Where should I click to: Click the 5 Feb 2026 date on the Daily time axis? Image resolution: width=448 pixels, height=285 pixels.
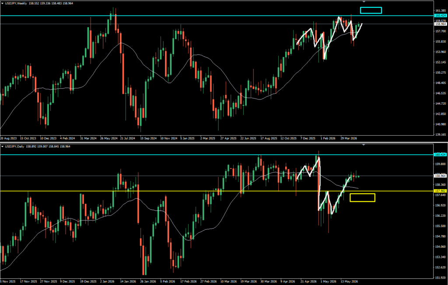click(x=168, y=281)
